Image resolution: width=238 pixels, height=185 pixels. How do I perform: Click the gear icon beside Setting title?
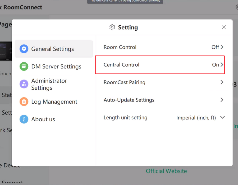click(112, 27)
